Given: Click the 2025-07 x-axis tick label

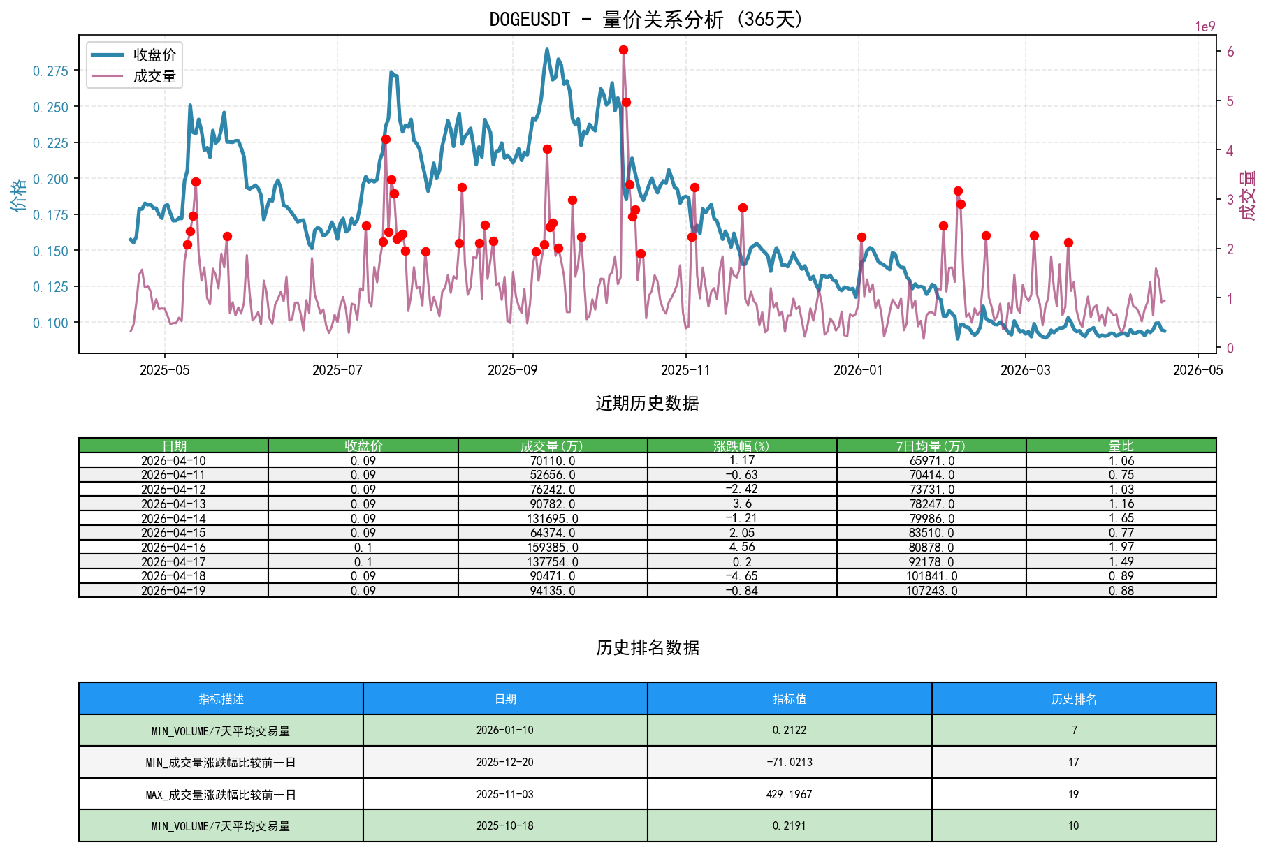Looking at the screenshot, I should pos(337,370).
